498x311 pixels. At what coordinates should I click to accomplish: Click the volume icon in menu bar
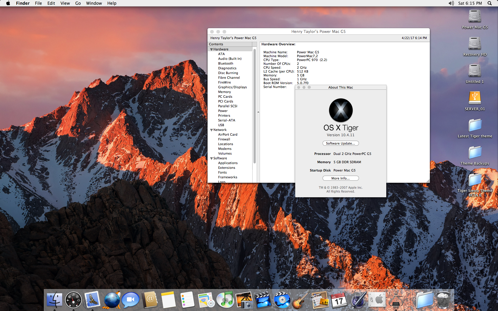point(451,3)
